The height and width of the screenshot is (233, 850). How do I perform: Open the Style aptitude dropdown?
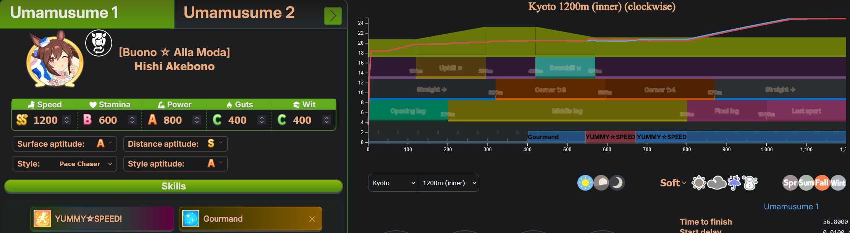point(175,163)
